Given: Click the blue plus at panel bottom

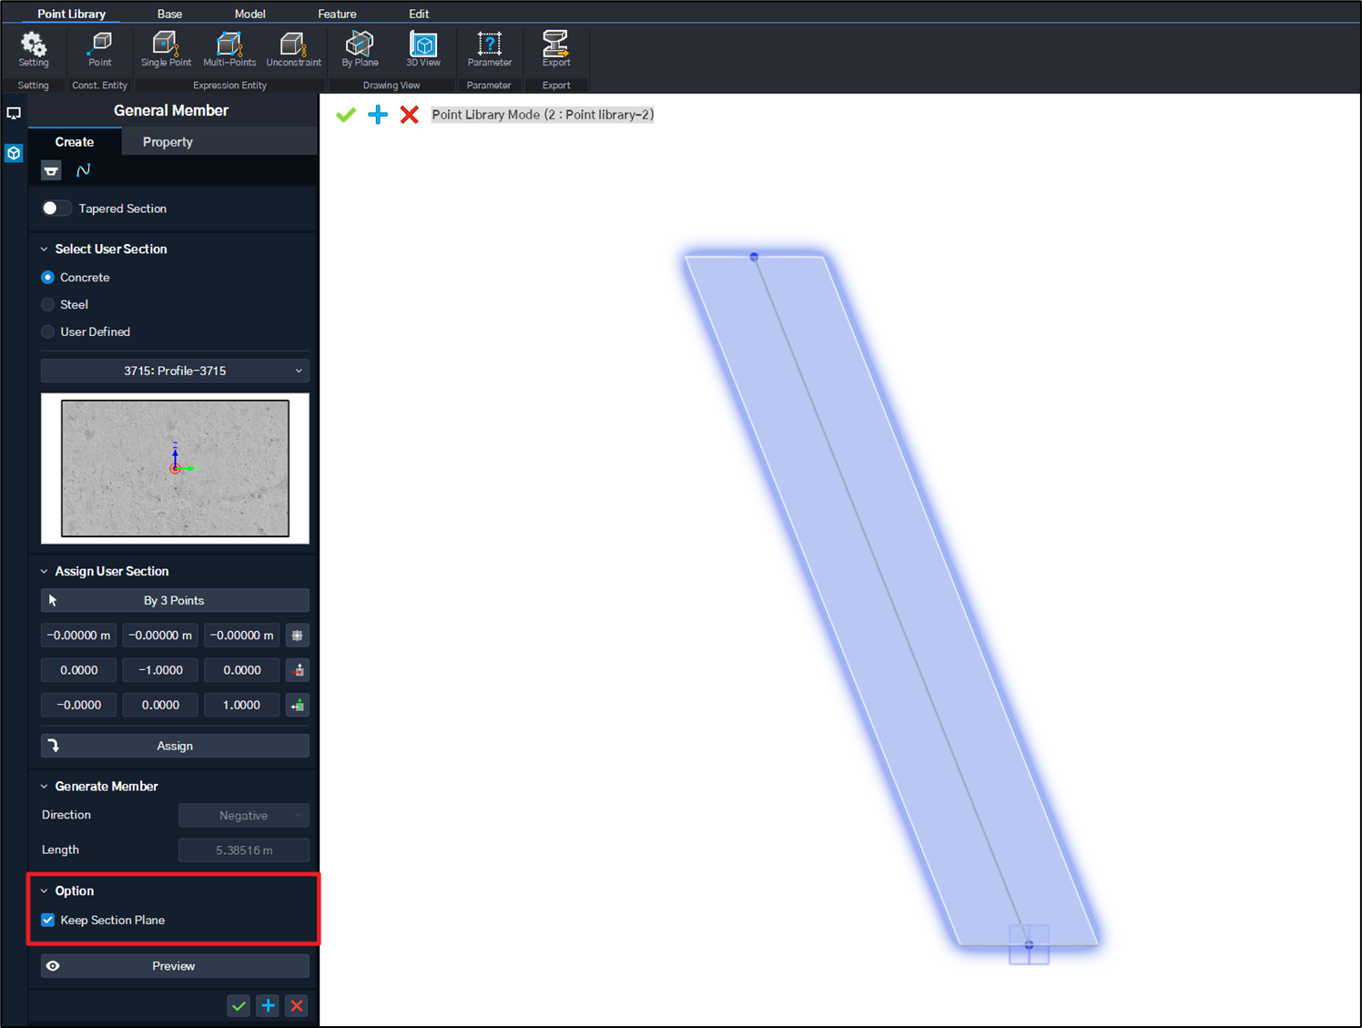Looking at the screenshot, I should click(x=268, y=1006).
